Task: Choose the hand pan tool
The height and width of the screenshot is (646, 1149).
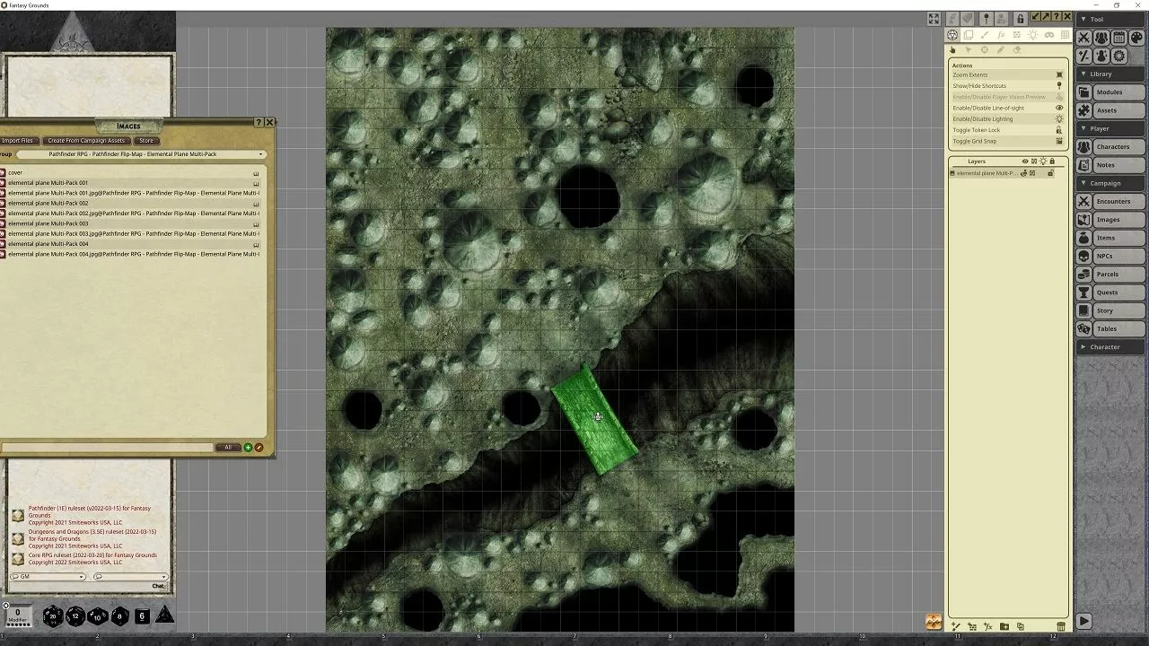Action: click(952, 50)
